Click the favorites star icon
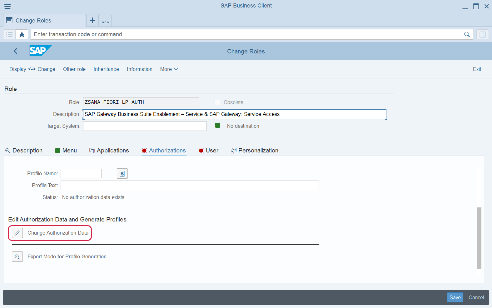Screen dimensions: 492x308 pyautogui.click(x=22, y=34)
